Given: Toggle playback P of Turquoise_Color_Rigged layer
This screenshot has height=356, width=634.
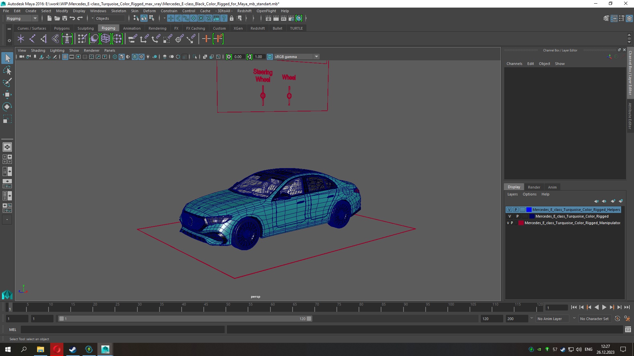Looking at the screenshot, I should click(517, 217).
